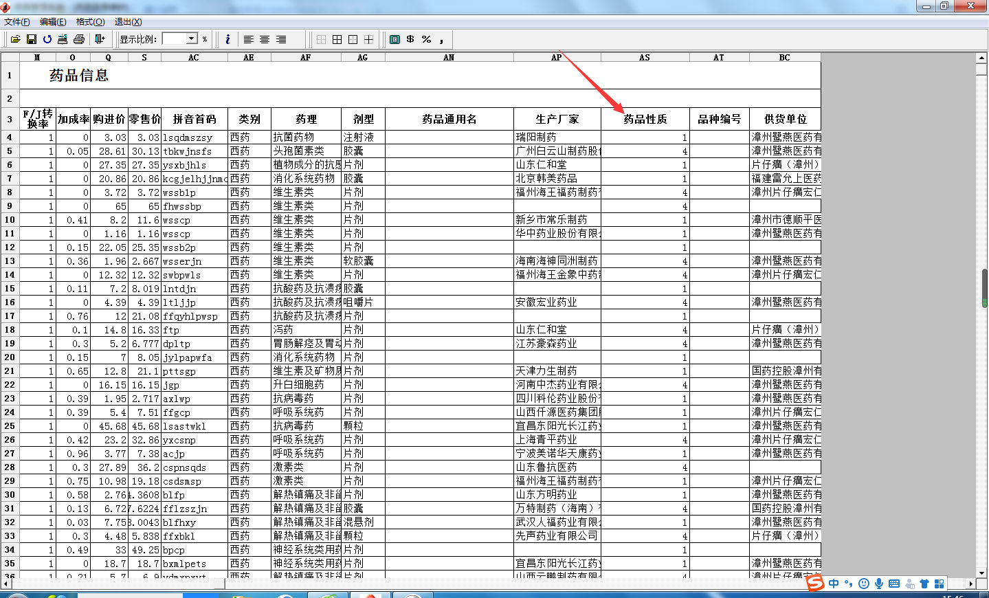This screenshot has width=989, height=598.
Task: Select row 10 header
Action: [x=10, y=220]
